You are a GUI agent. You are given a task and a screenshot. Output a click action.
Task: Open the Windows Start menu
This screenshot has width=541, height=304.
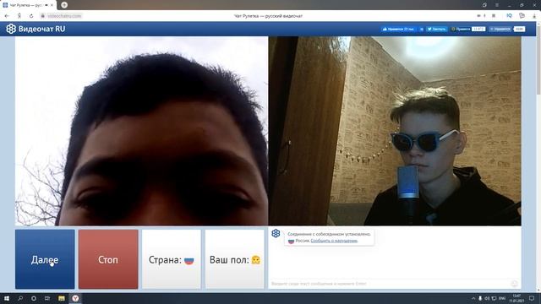click(7, 298)
